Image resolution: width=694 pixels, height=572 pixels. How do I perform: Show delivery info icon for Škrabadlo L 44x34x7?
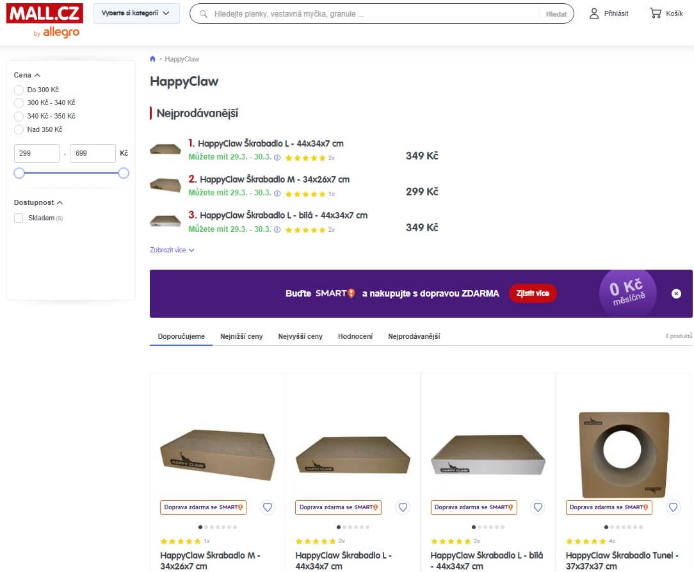pos(277,158)
